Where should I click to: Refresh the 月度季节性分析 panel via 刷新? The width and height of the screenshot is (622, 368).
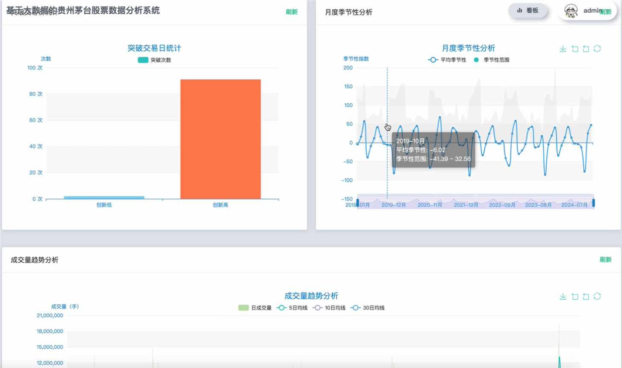tap(606, 12)
